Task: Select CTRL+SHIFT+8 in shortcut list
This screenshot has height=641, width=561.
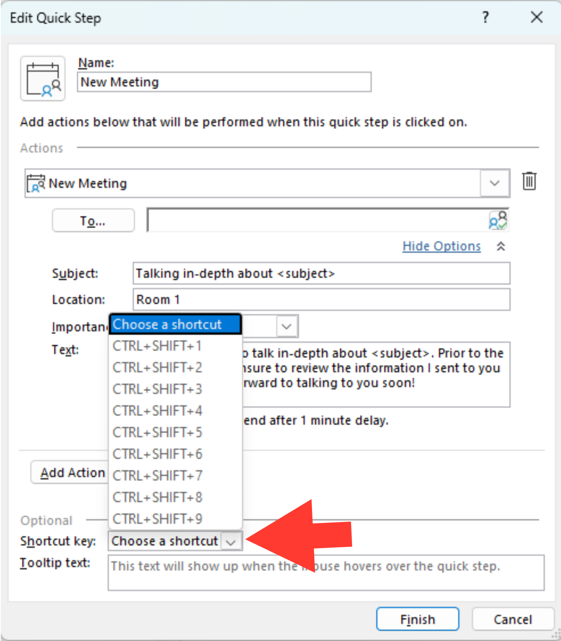Action: pyautogui.click(x=175, y=497)
